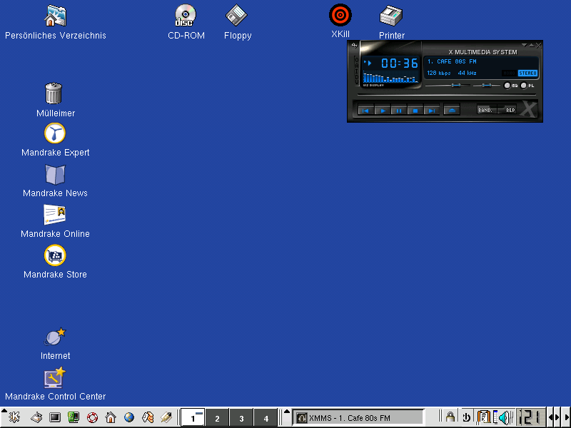The height and width of the screenshot is (428, 571).
Task: Click the XMMS minimize down-triangle button
Action: point(525,45)
